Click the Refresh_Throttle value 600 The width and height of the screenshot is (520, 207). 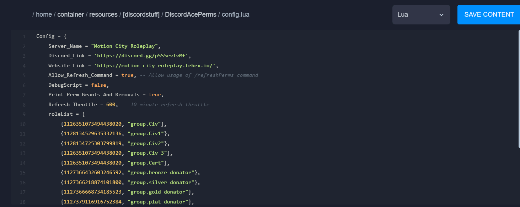point(111,104)
